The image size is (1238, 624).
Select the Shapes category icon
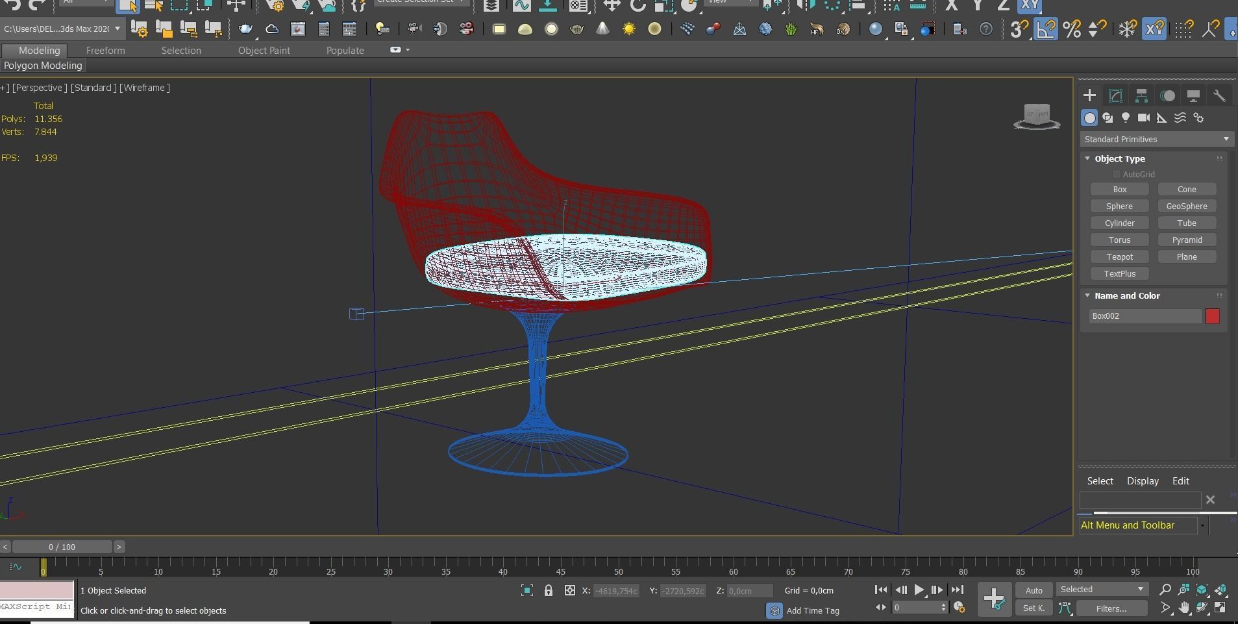1108,118
